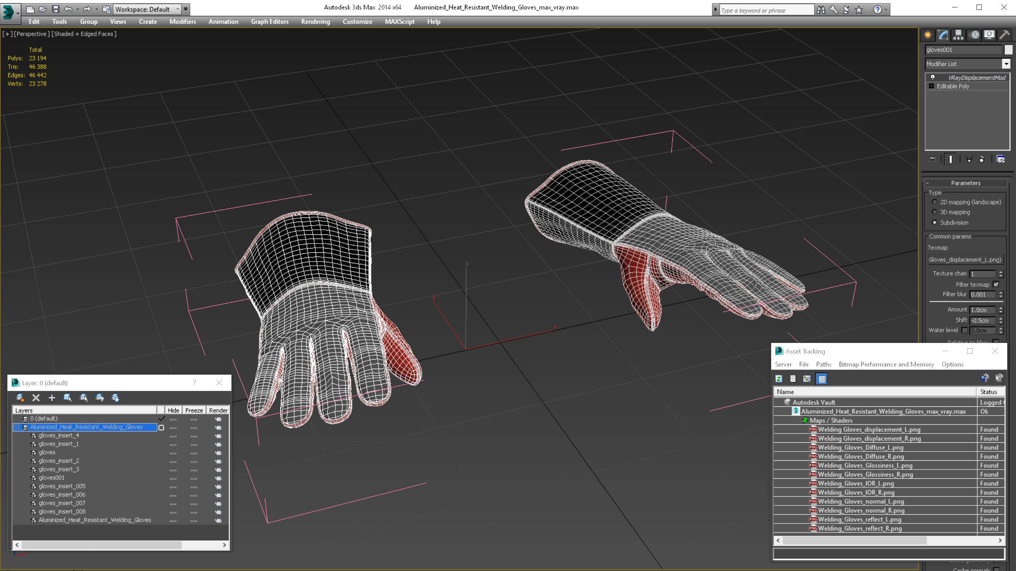Collapse Aluminized_Heat_Resistant_Welding_Gloves layer tree

pos(17,427)
